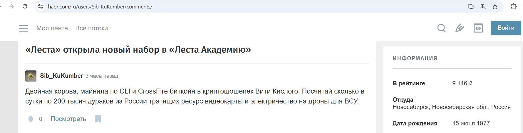The height and width of the screenshot is (133, 523).
Task: Click the Sib_KuKumber avatar thumbnail
Action: [x=31, y=76]
